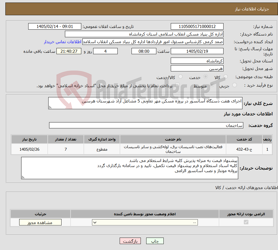This screenshot has width=278, height=250.
Task: Click the buyer notes text area
Action: tap(130, 168)
